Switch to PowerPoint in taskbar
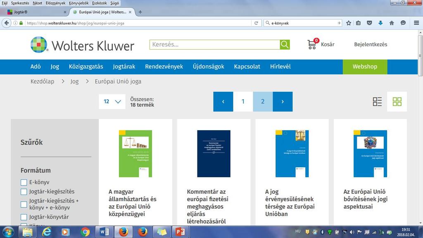 click(x=180, y=232)
